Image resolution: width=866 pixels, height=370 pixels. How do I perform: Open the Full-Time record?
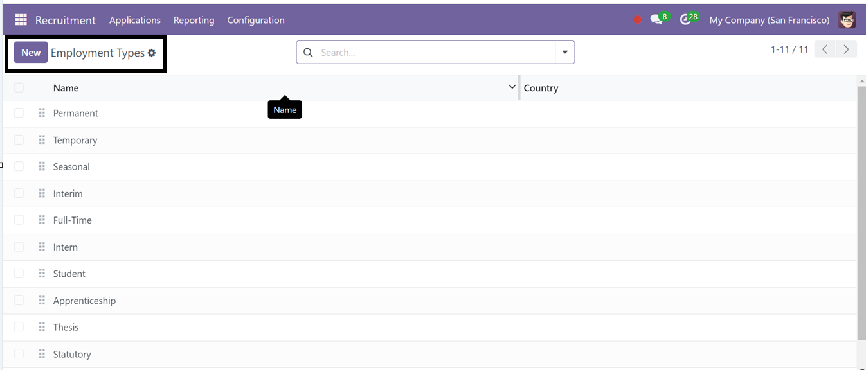(73, 220)
